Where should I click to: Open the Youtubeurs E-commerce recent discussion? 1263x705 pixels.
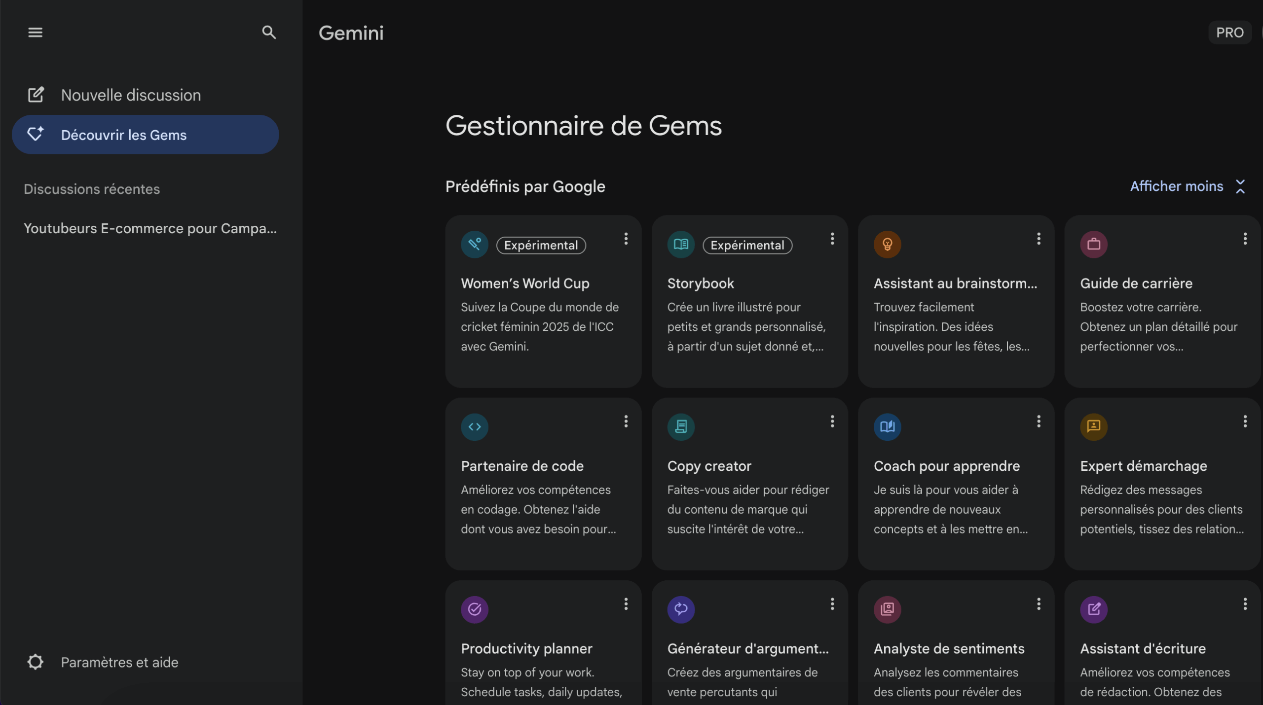click(x=150, y=228)
